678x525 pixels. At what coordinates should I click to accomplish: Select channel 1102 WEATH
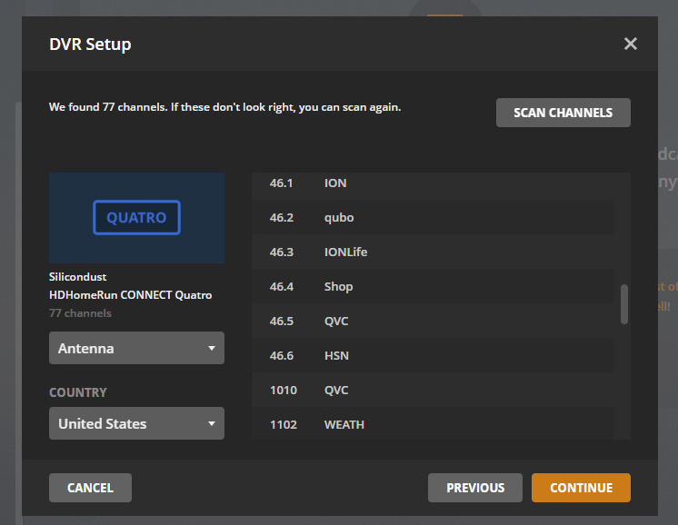[x=432, y=424]
